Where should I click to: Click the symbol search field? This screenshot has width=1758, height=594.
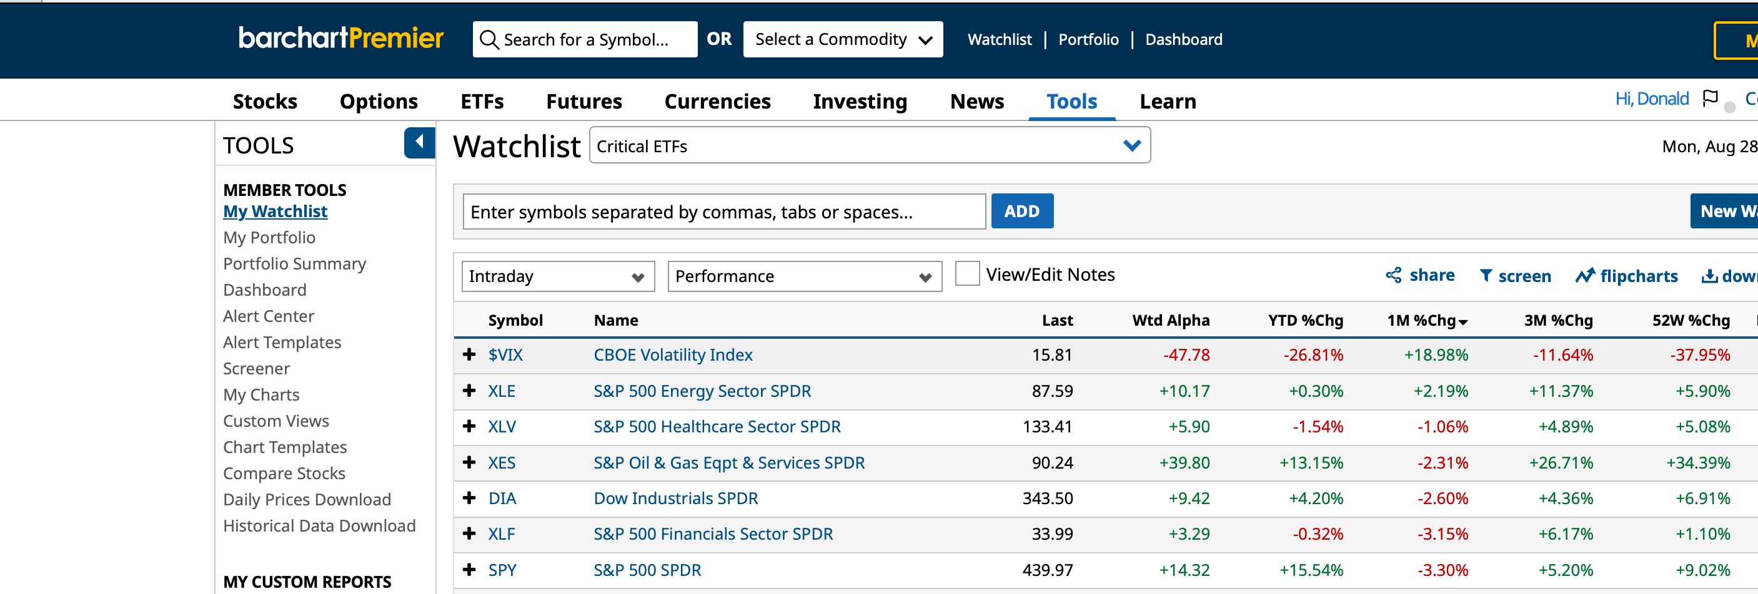(585, 39)
